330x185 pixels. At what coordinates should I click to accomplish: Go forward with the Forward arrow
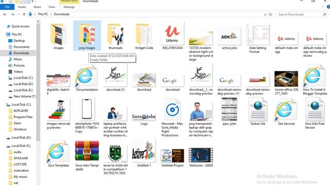12,14
